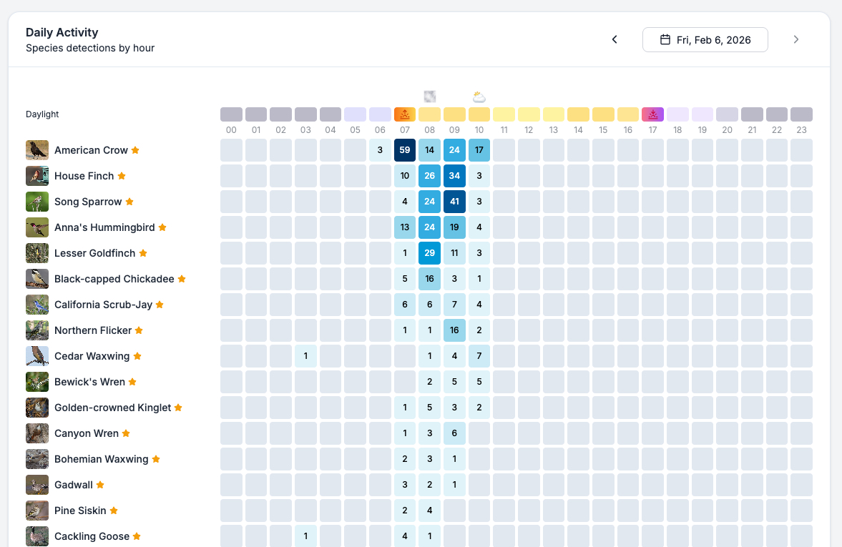This screenshot has height=547, width=842.
Task: Click the calendar icon in date picker
Action: [x=665, y=40]
